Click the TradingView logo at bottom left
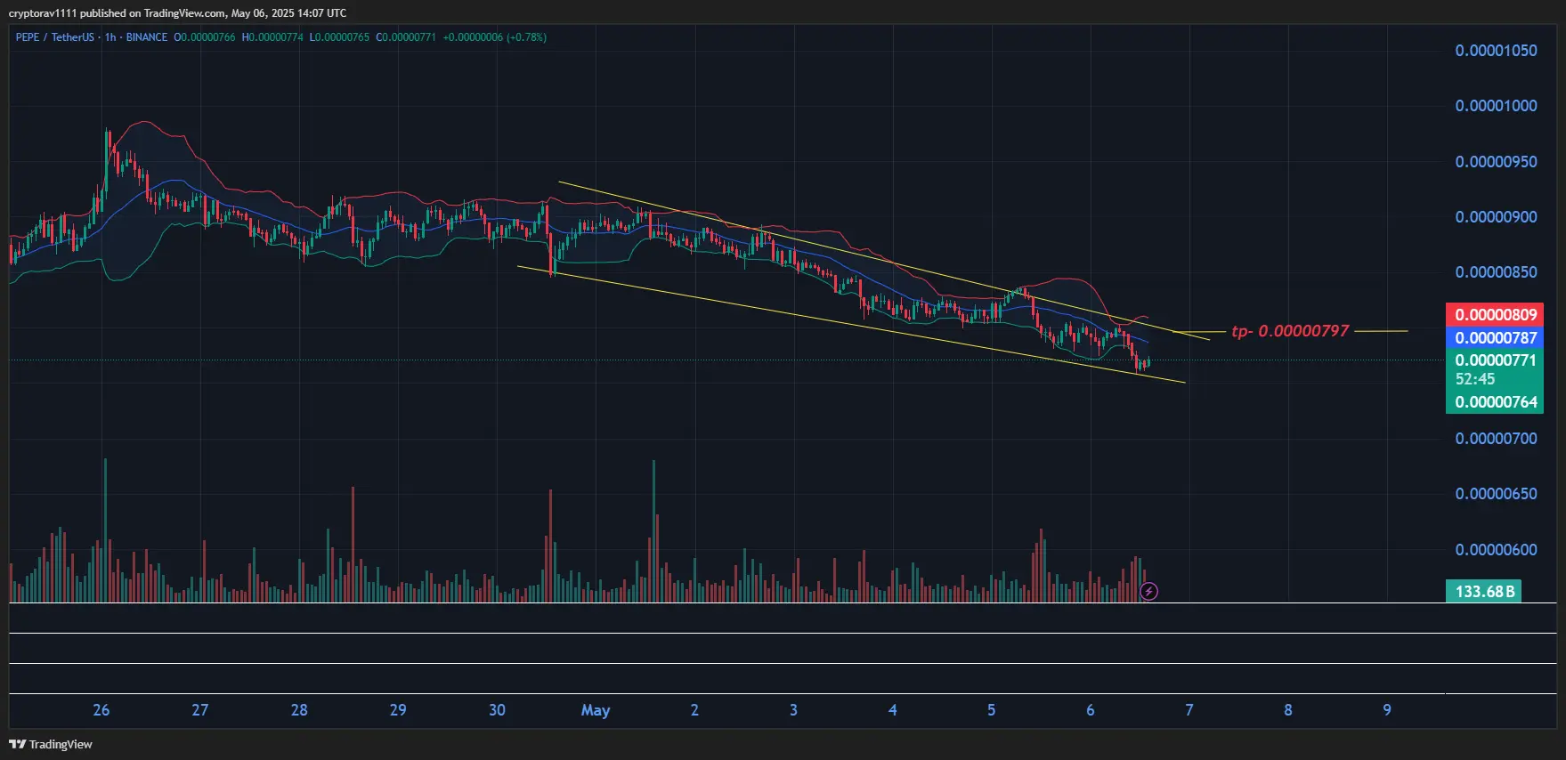 pos(51,744)
